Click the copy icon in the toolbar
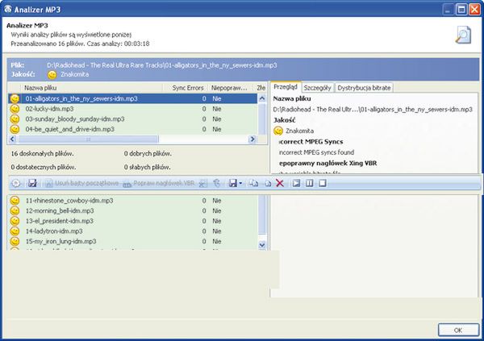This screenshot has height=341, width=484. (254, 184)
